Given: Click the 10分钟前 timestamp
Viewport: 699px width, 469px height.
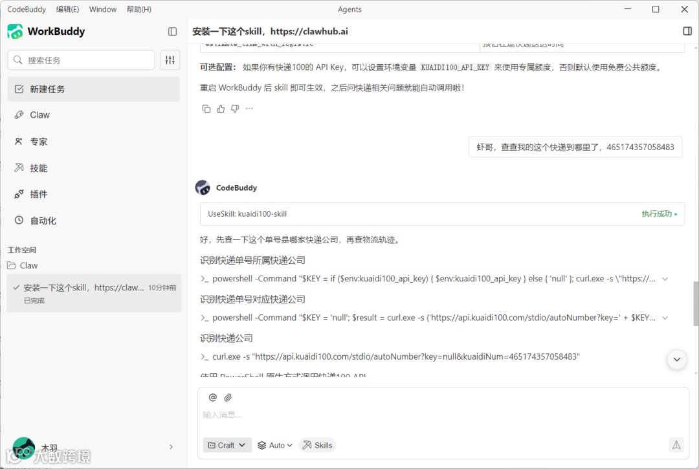Looking at the screenshot, I should click(x=162, y=288).
